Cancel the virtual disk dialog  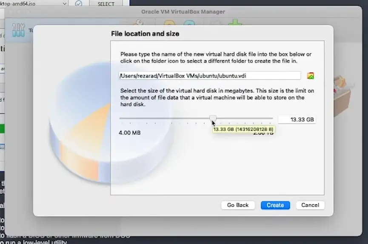[x=310, y=205]
